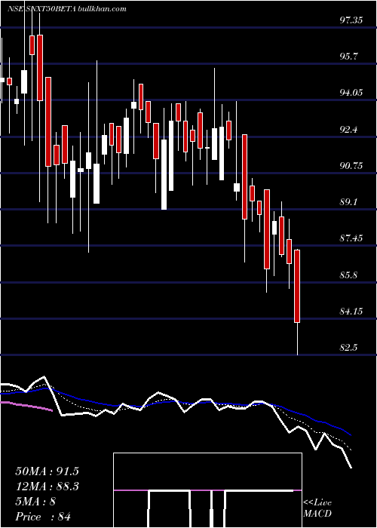This screenshot has height=528, width=377.
Task: Click the Price : 84 readout
Action: pyautogui.click(x=43, y=517)
